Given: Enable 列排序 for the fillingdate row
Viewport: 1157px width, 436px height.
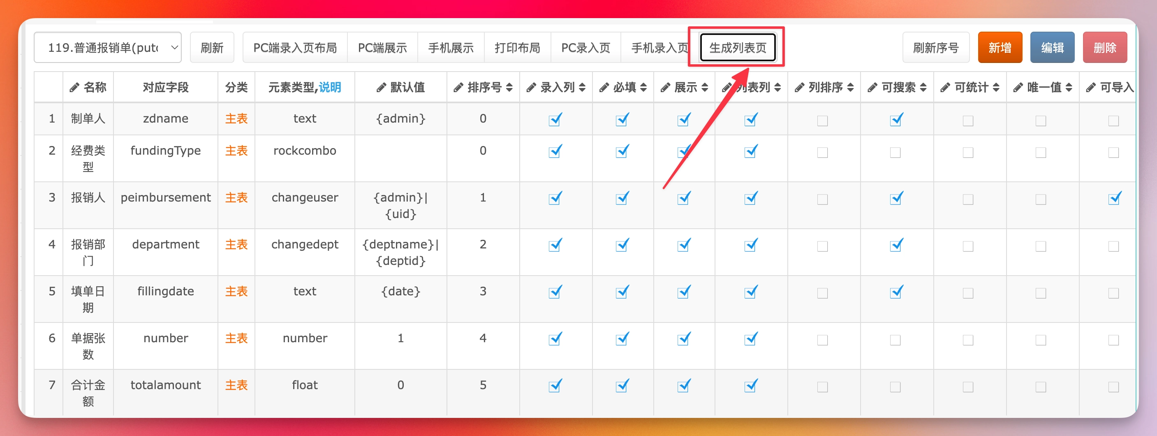Looking at the screenshot, I should [822, 293].
